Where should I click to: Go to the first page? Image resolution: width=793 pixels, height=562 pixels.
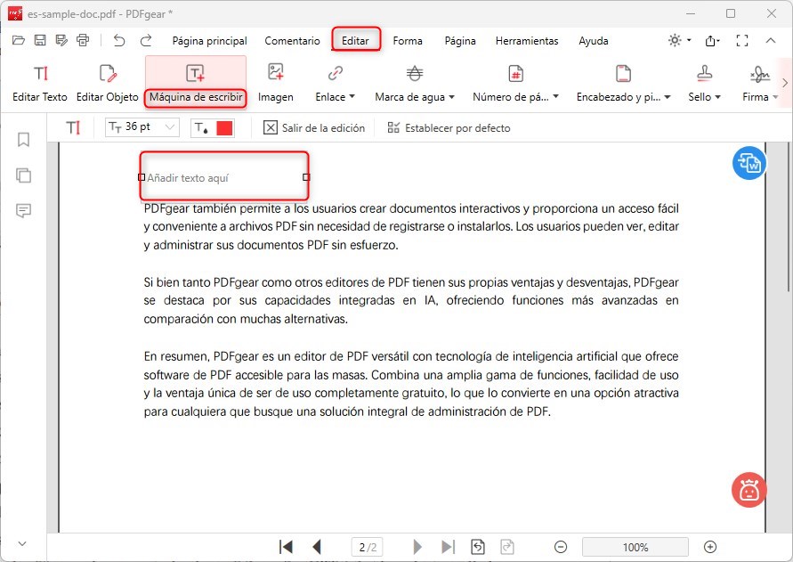tap(286, 547)
